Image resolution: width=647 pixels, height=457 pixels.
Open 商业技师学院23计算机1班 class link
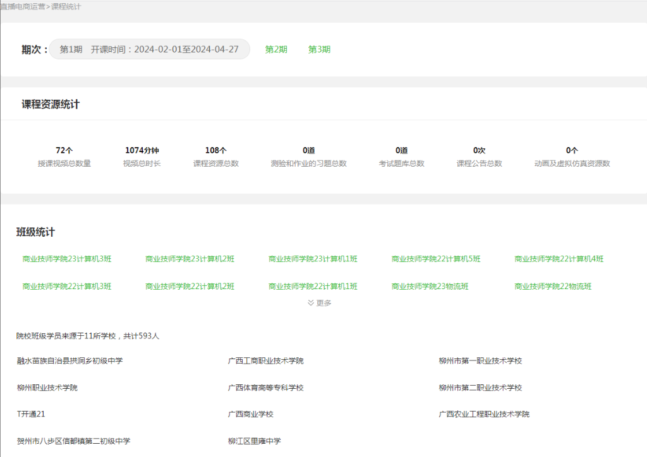tap(313, 259)
